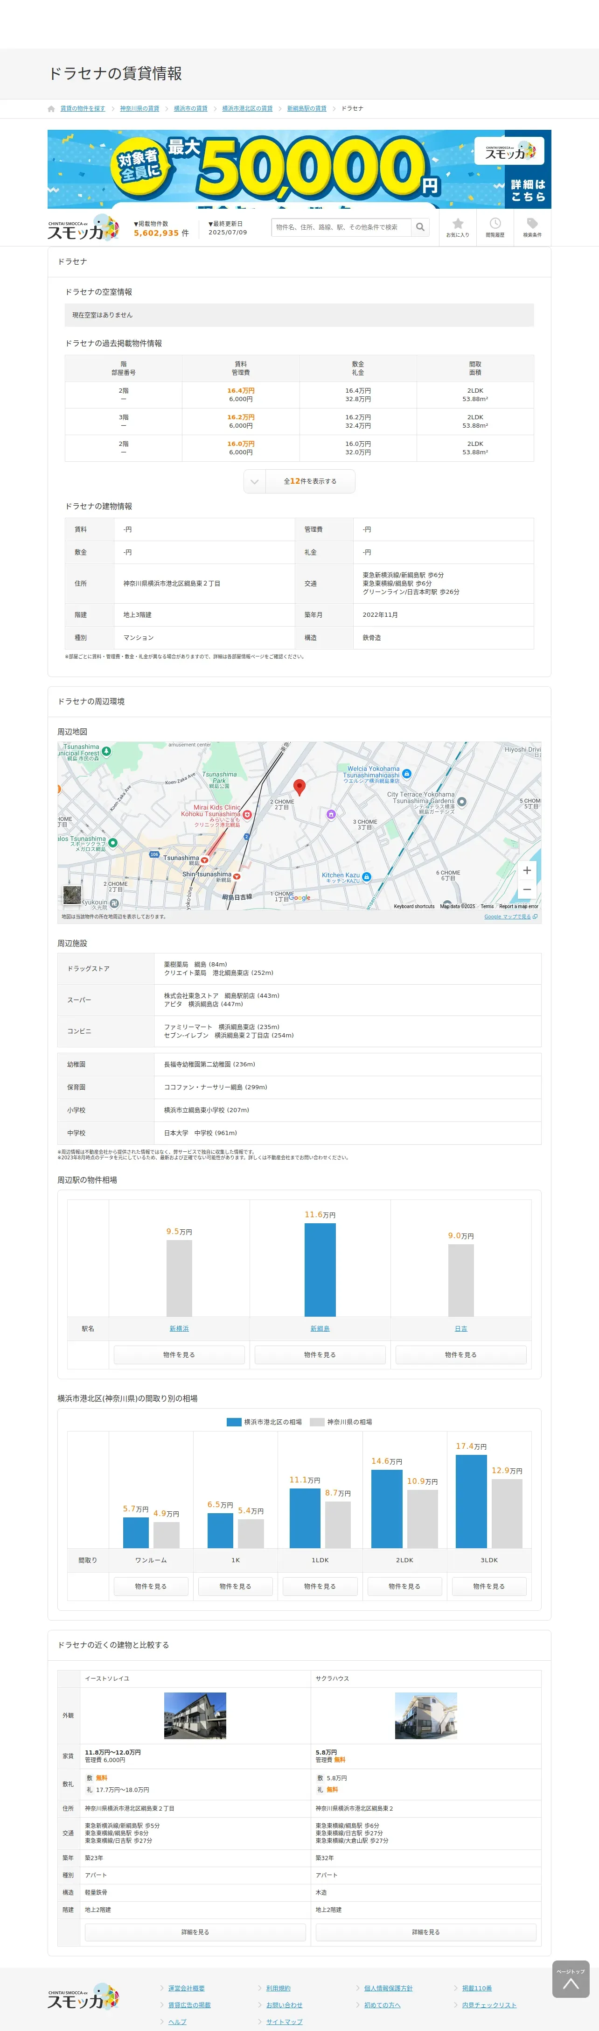
Task: Open 新綱島駅の賃貸 breadcrumb link
Action: click(306, 109)
